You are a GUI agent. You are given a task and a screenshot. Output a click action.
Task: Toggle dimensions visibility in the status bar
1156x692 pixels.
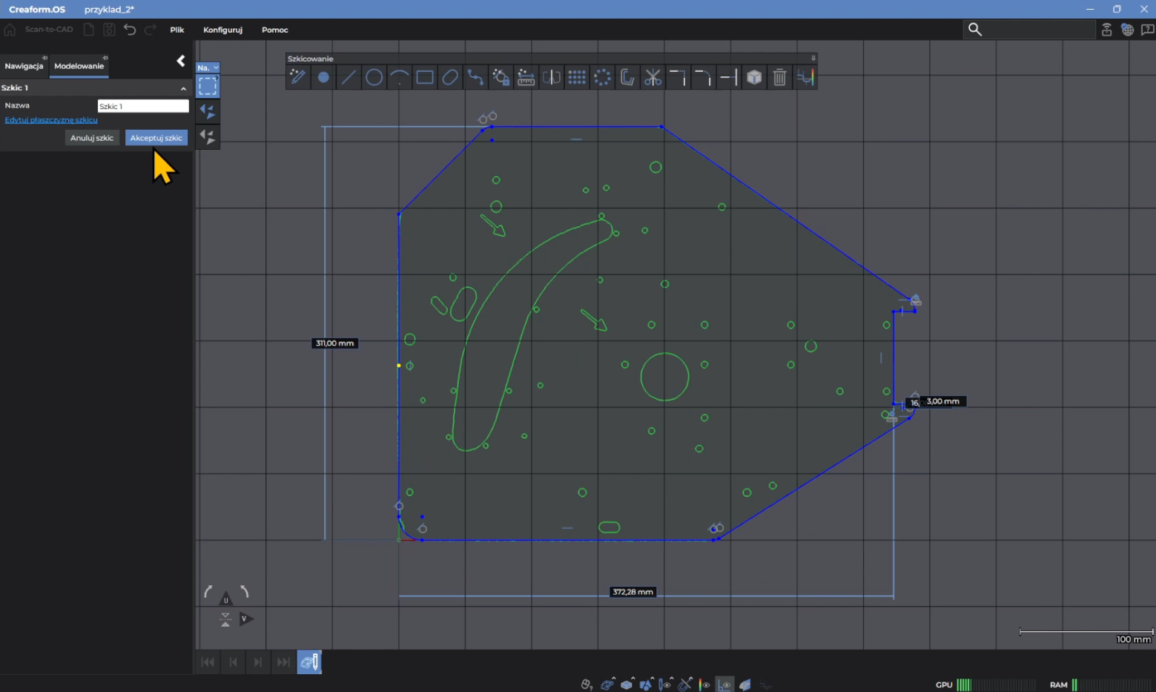click(724, 684)
